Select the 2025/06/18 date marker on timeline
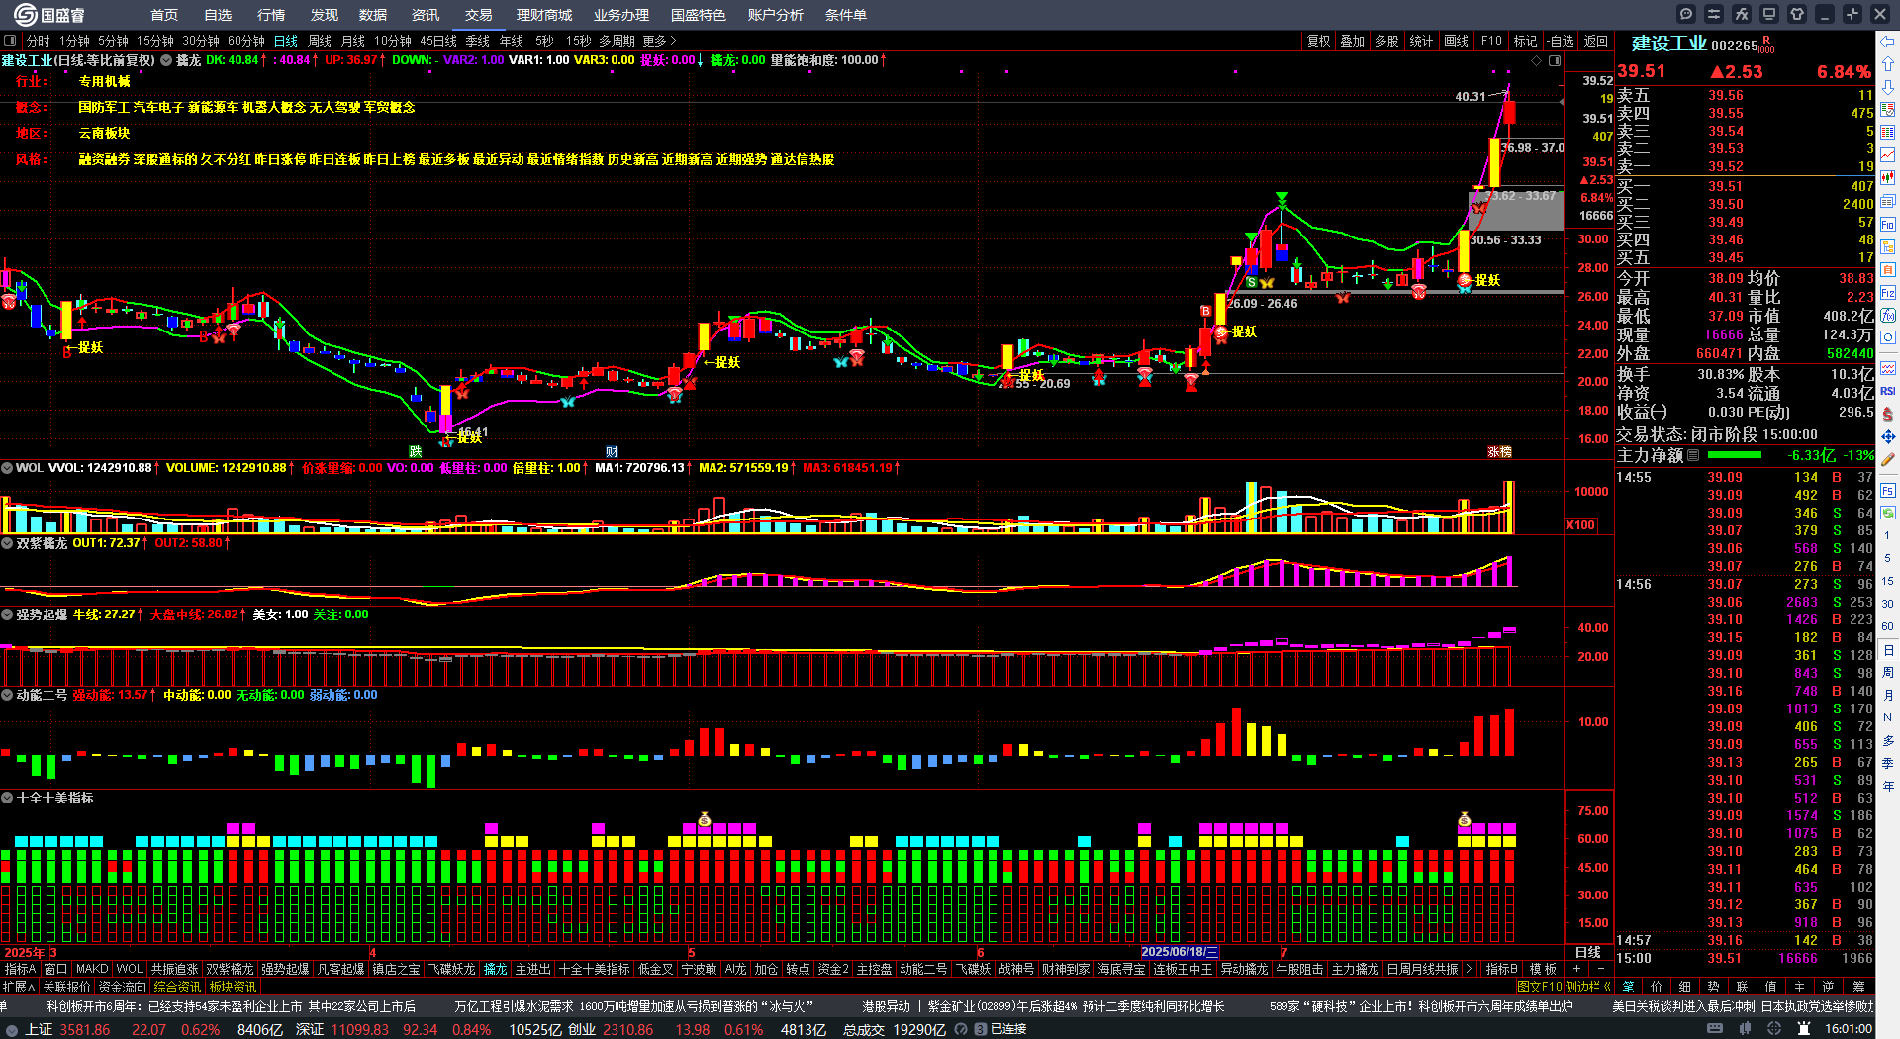 (x=1179, y=952)
